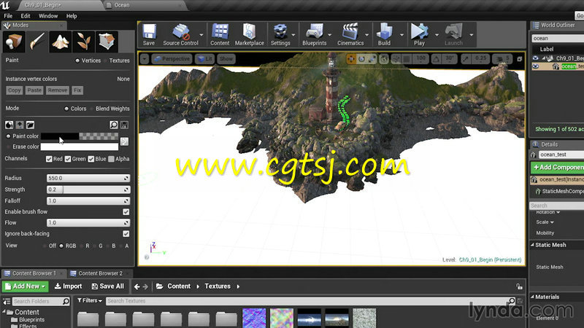Select the Textures paint radio button

(x=106, y=60)
